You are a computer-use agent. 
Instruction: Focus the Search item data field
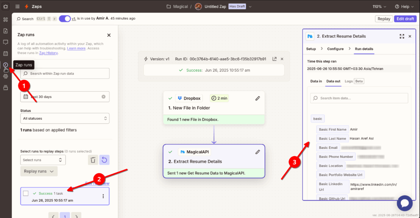coord(359,98)
